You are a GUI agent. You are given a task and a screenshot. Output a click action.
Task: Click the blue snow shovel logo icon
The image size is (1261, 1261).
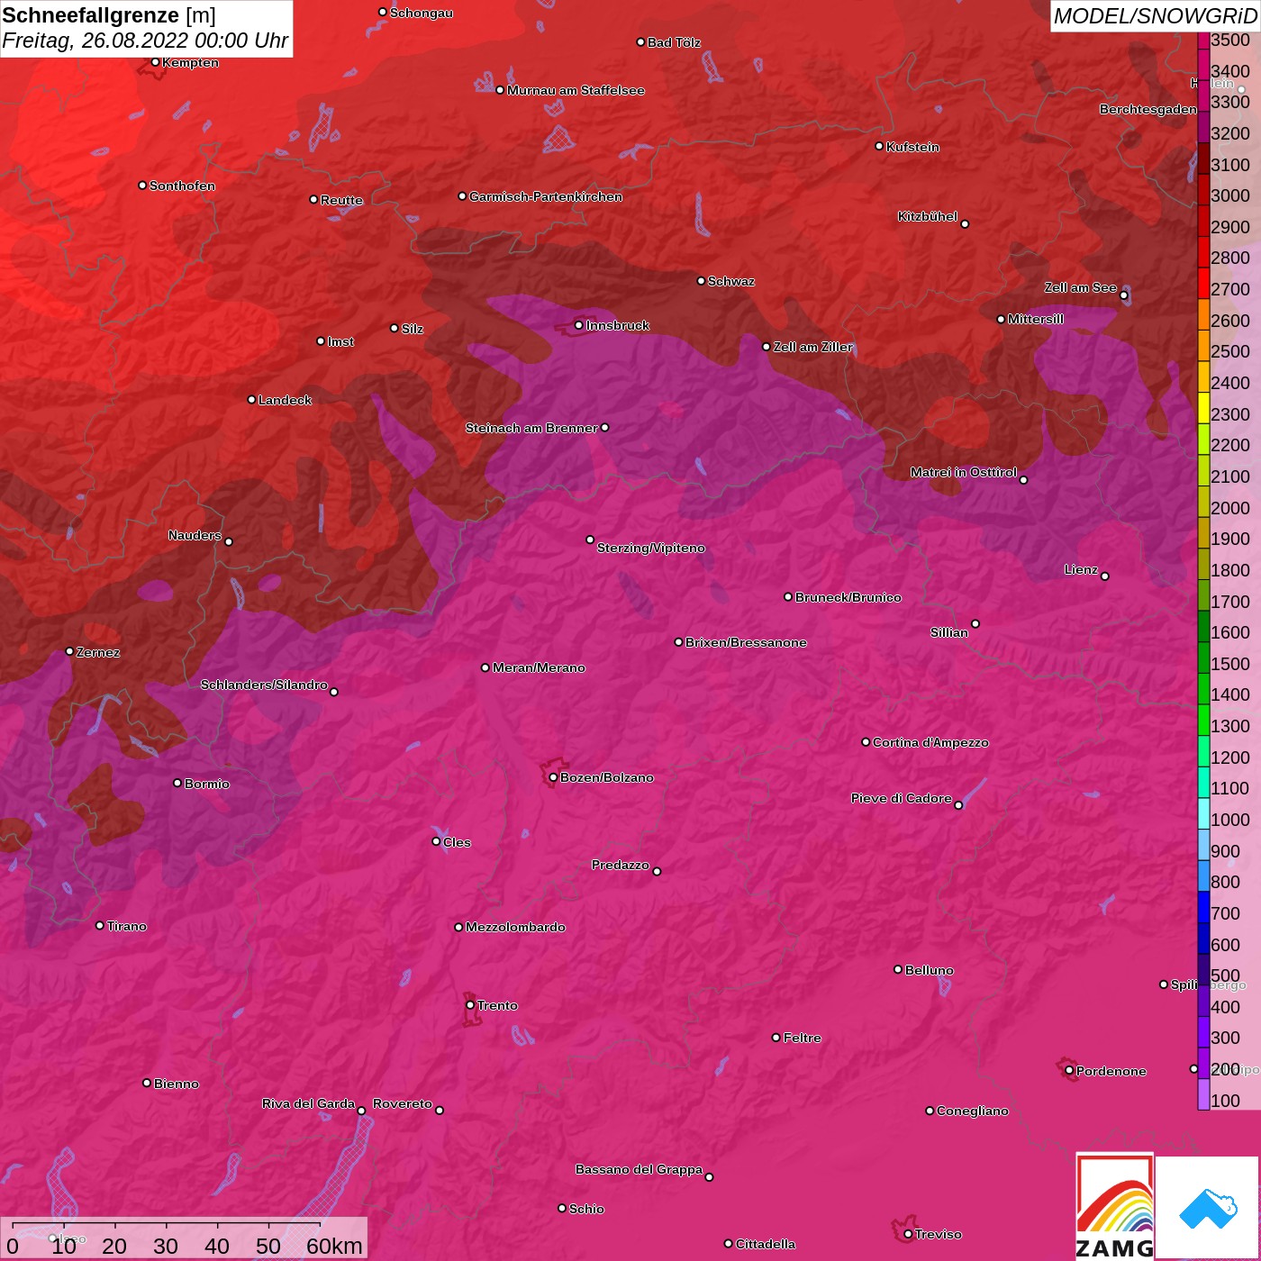pyautogui.click(x=1208, y=1209)
